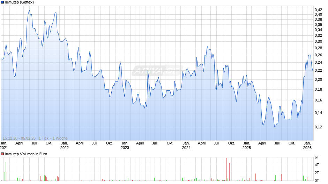328x184 pixels.
Task: Click the 0,38 price axis label
Action: pos(318,20)
